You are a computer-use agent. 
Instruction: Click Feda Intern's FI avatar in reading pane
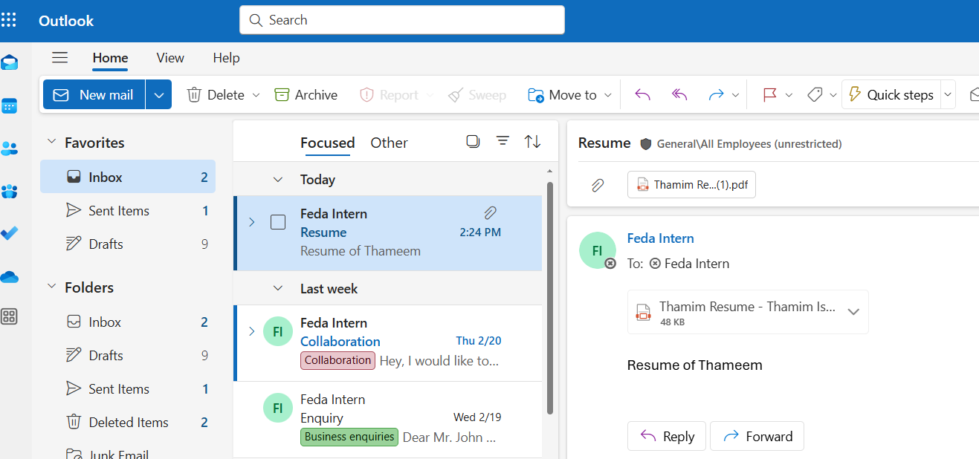597,250
